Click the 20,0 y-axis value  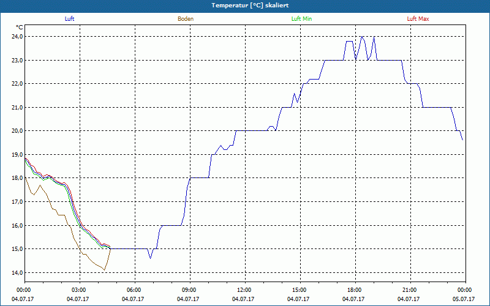18,131
